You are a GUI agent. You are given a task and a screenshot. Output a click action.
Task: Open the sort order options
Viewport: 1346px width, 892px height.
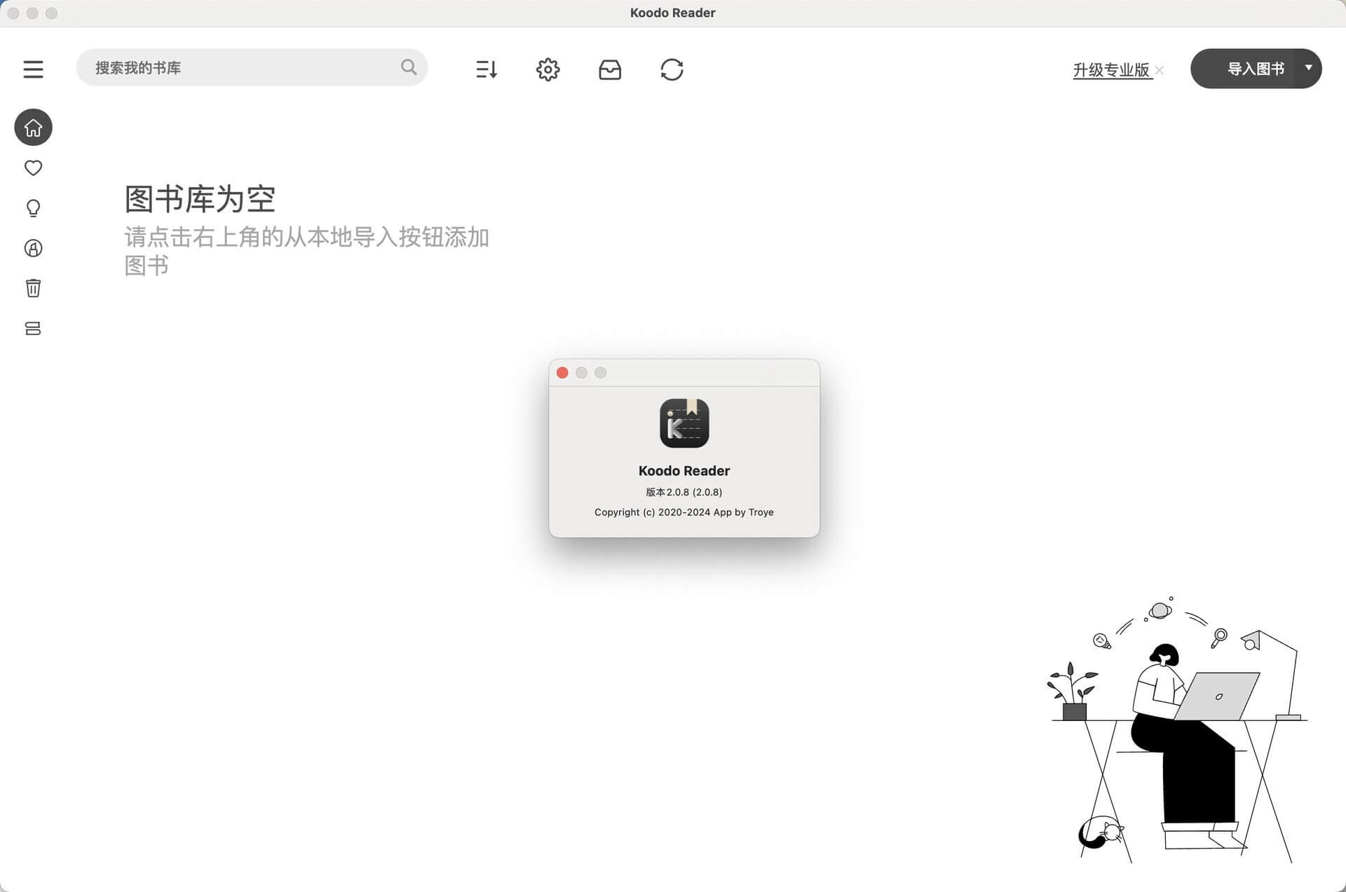(487, 69)
